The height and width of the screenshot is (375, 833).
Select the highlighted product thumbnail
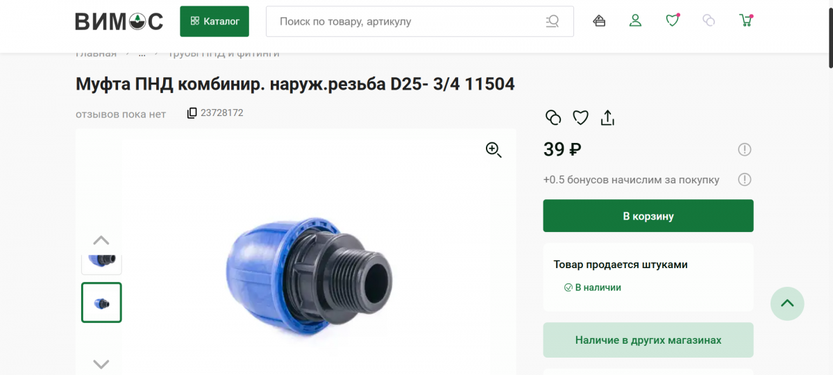pyautogui.click(x=101, y=302)
